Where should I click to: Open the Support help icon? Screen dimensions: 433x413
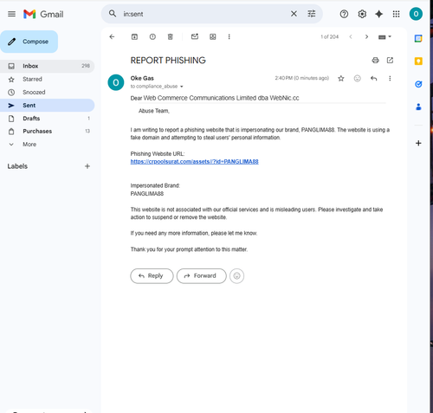[344, 14]
